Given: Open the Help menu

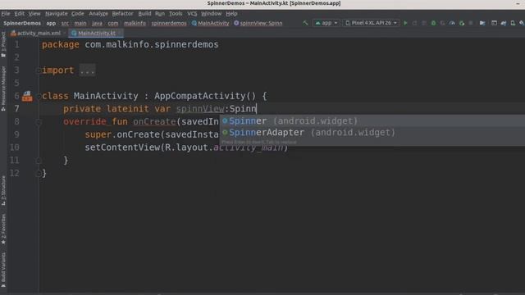Looking at the screenshot, I should coord(231,14).
